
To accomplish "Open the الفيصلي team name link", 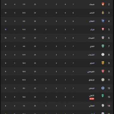I will [x=91, y=72].
